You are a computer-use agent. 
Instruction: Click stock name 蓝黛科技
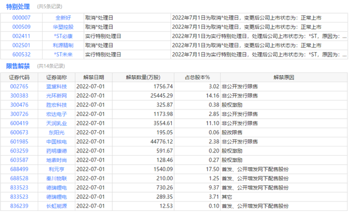[x=57, y=87]
